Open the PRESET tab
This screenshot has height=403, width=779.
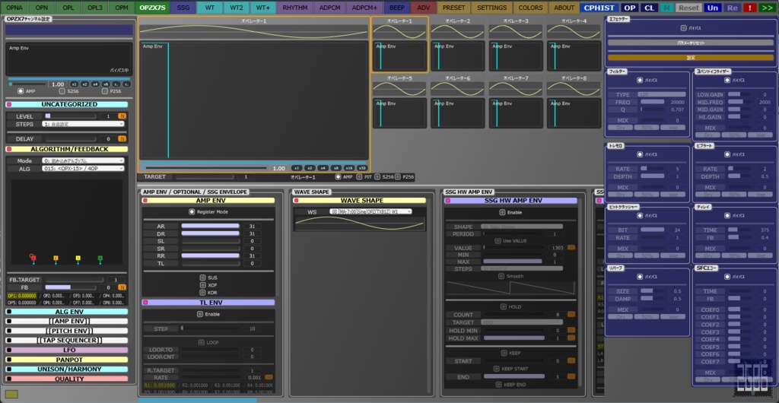[454, 8]
